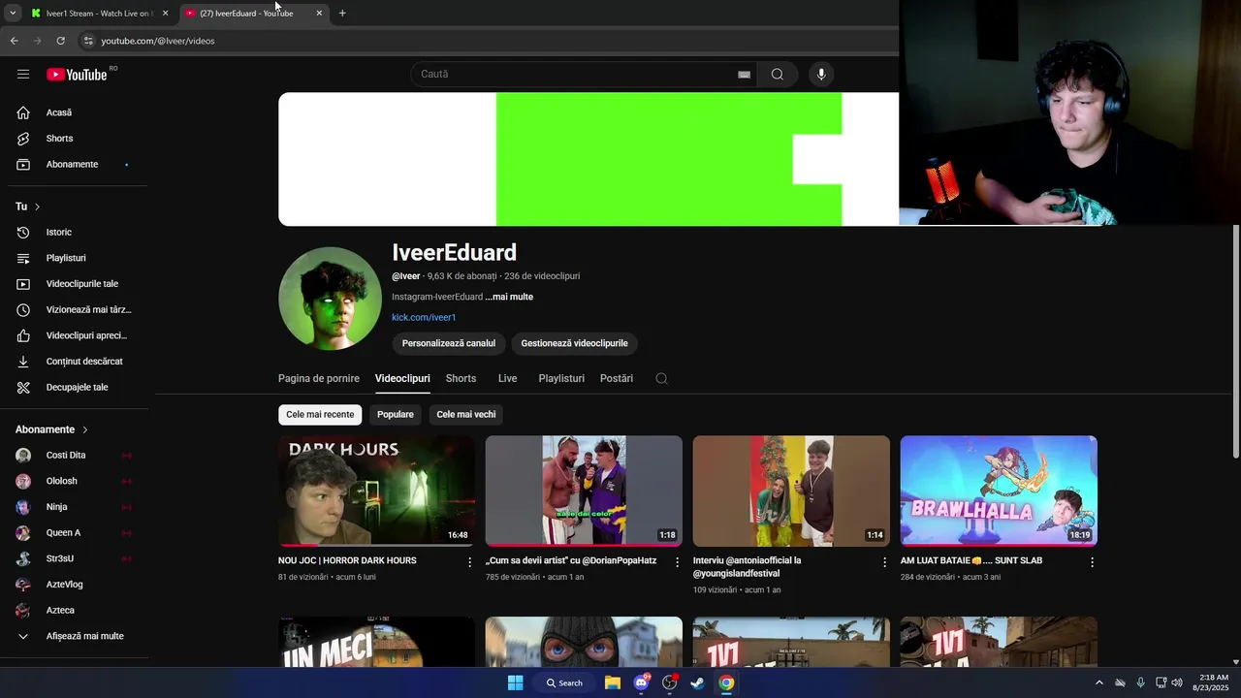Screen dimensions: 1241x698
Task: Open Videoclipuri apreciate liked videos
Action: coord(76,335)
